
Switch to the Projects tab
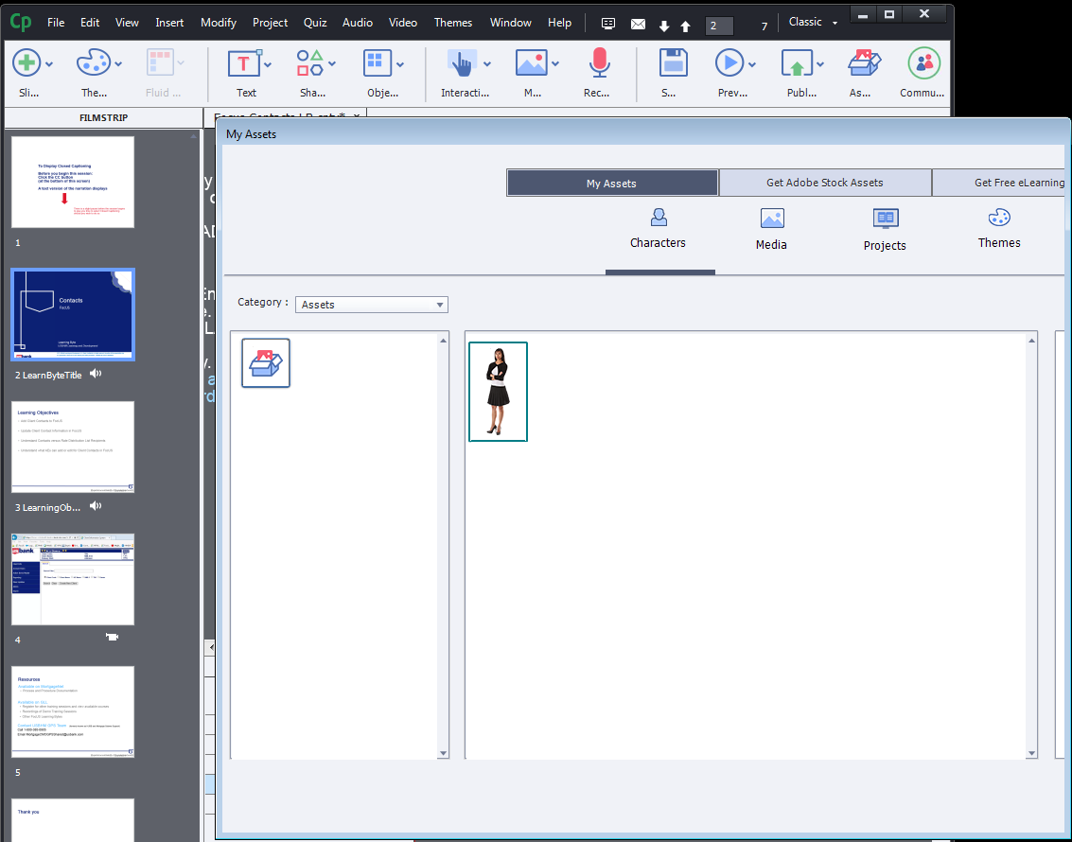tap(885, 230)
